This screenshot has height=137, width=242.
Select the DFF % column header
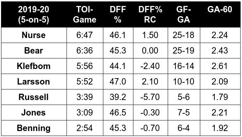(118, 14)
